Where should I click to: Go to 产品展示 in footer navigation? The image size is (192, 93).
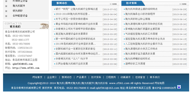[81, 77]
